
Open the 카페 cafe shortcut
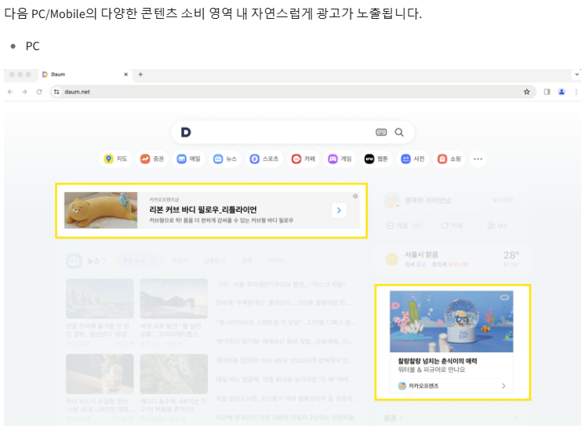click(x=303, y=159)
